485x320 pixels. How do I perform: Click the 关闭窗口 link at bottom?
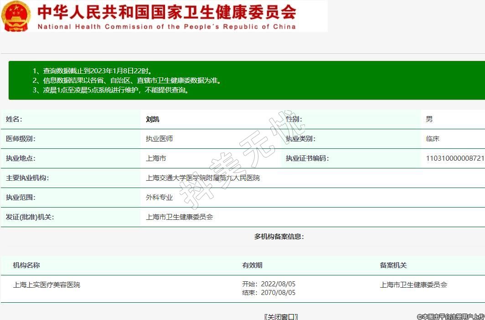pyautogui.click(x=281, y=316)
